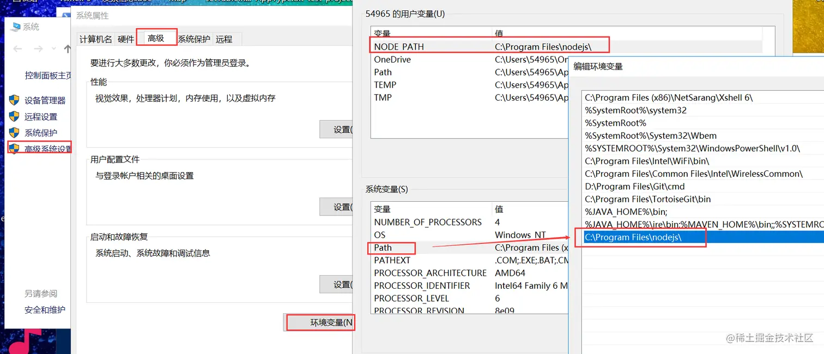Switch to the 系统保护 tab in 系统属性
Image resolution: width=824 pixels, height=354 pixels.
click(x=194, y=39)
